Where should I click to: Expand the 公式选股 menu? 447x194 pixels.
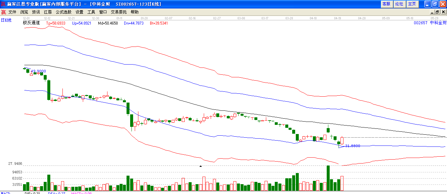63,12
